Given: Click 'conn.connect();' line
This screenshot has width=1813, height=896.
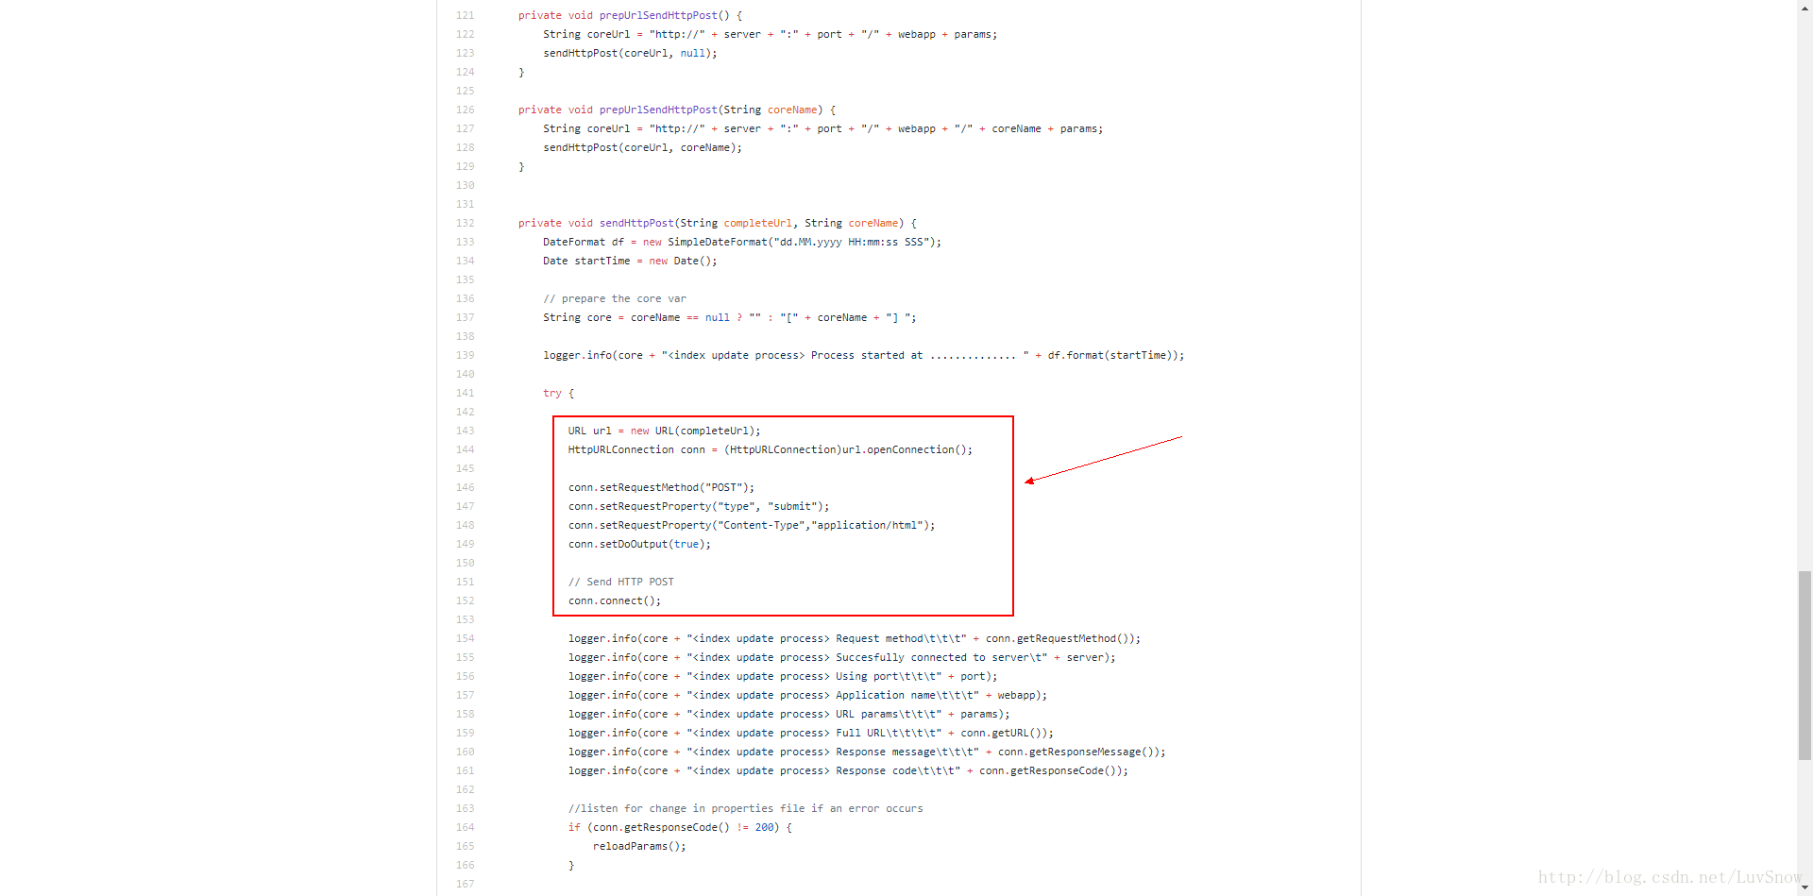Looking at the screenshot, I should (615, 600).
